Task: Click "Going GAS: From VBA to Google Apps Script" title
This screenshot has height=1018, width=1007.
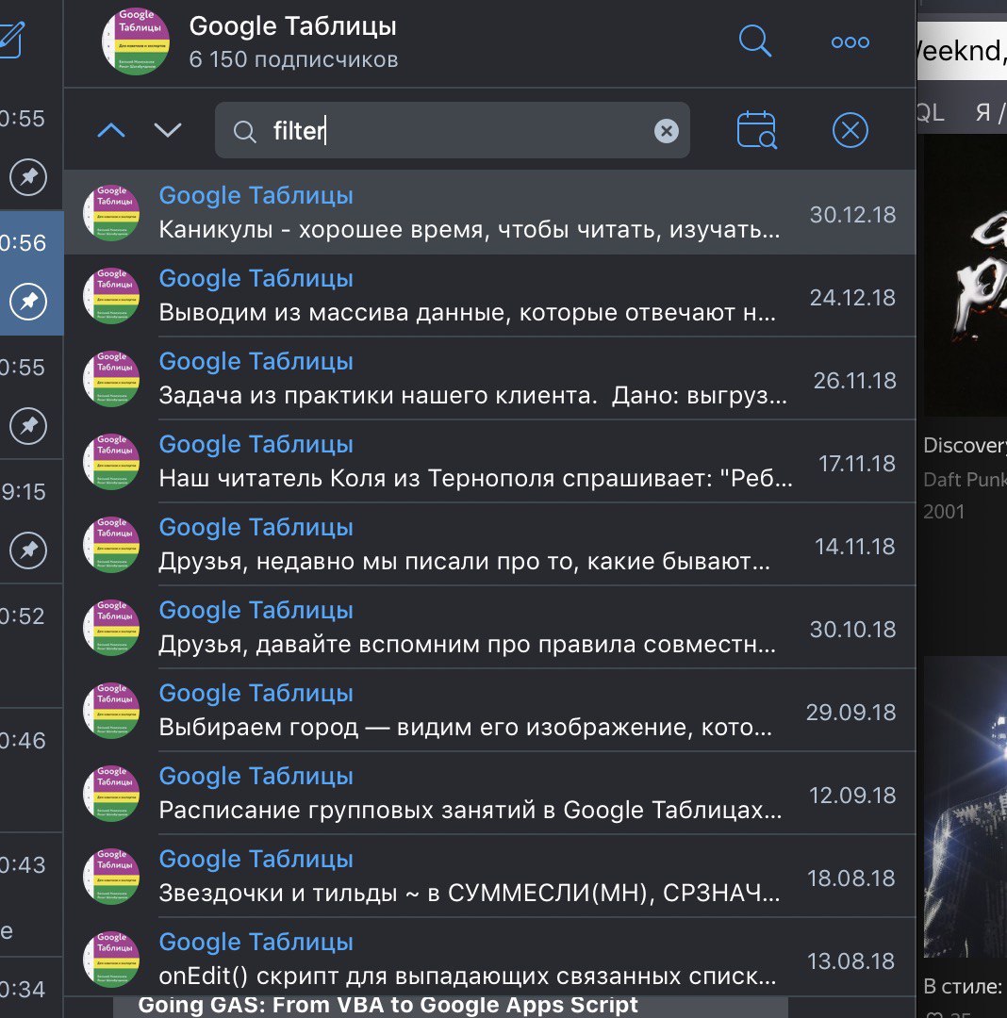Action: point(388,1005)
